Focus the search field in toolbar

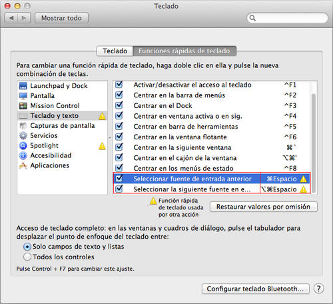coord(288,18)
